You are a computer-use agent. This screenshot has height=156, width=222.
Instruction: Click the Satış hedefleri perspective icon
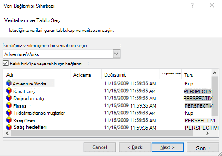pyautogui.click(x=9, y=127)
